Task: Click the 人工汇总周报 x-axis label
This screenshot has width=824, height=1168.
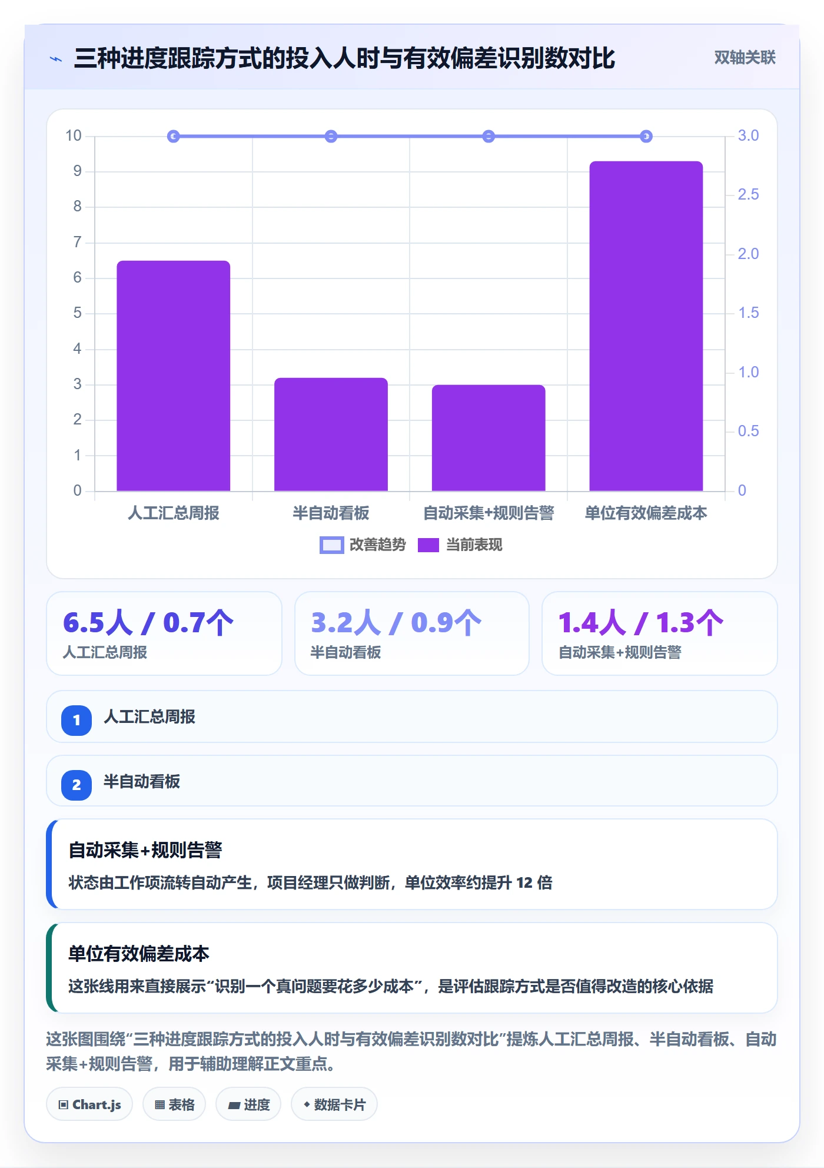Action: (174, 513)
